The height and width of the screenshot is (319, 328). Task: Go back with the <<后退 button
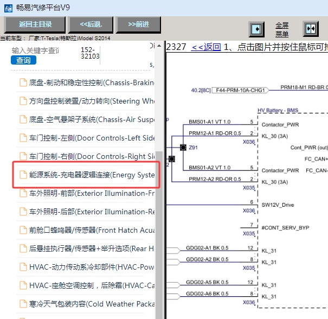[x=91, y=24]
